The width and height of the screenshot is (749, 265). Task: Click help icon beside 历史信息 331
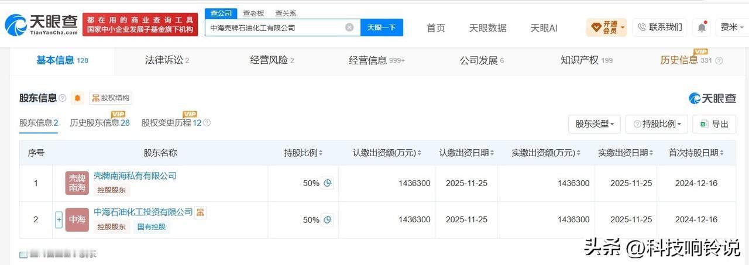coord(719,60)
